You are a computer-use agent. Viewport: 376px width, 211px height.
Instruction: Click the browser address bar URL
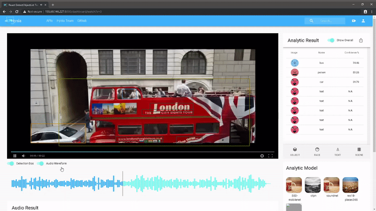click(x=73, y=11)
